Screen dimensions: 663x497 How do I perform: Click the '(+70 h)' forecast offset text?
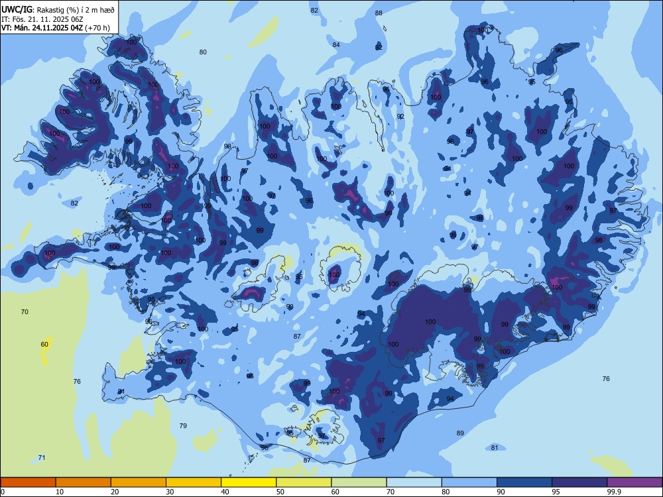tap(97, 28)
